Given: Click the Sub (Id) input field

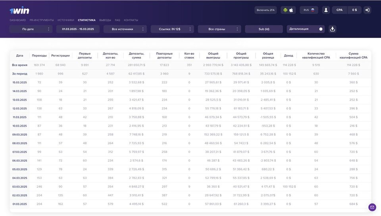Looking at the screenshot, I should click(264, 29).
